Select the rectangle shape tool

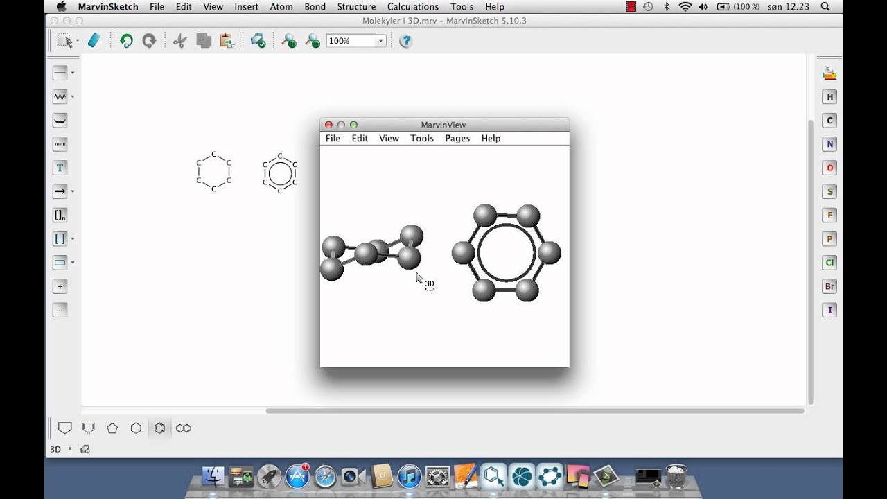pyautogui.click(x=60, y=263)
